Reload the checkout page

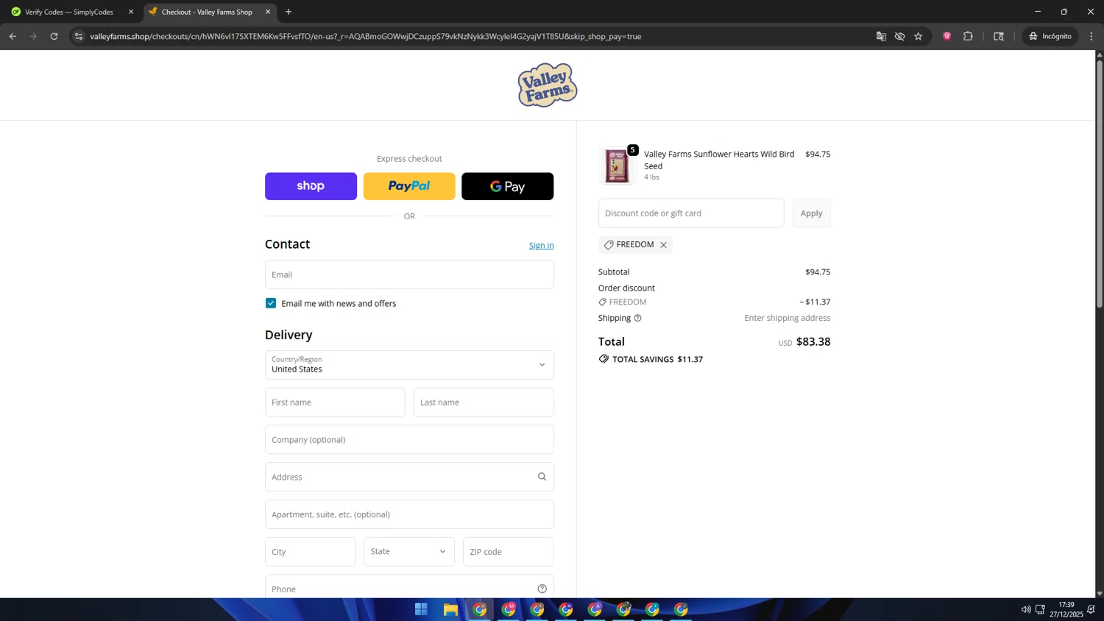click(x=54, y=36)
